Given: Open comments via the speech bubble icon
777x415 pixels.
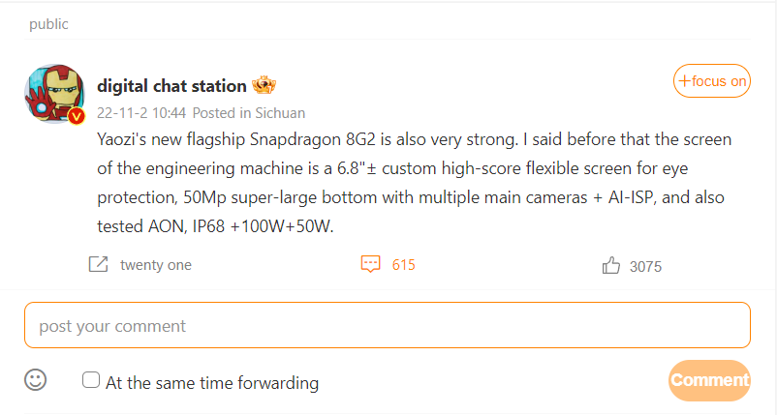Looking at the screenshot, I should point(369,264).
